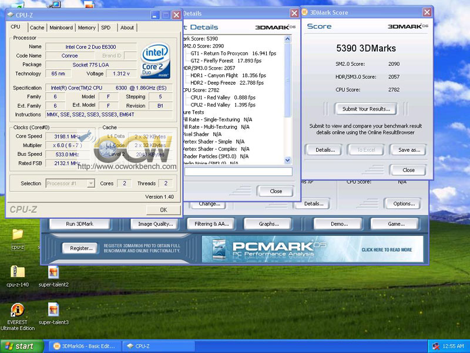Image resolution: width=470 pixels, height=353 pixels.
Task: Open the Options... dialog in 3DMark06
Action: pyautogui.click(x=404, y=204)
